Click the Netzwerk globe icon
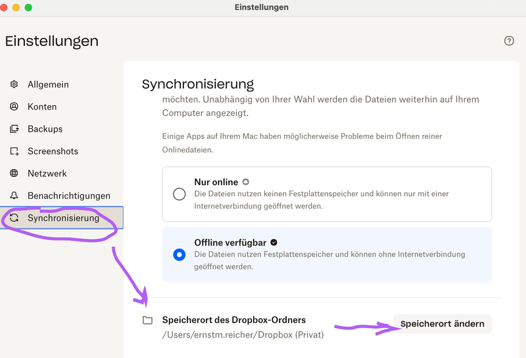Viewport: 526px width, 358px height. pyautogui.click(x=14, y=174)
